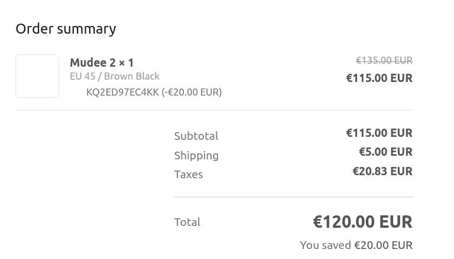Click the EU 45 / Brown Black variant text
Image resolution: width=454 pixels, height=259 pixels.
click(x=115, y=76)
